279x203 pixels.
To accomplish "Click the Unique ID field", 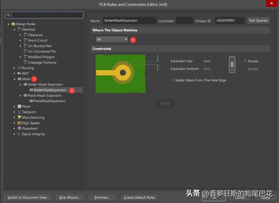I will click(x=230, y=21).
